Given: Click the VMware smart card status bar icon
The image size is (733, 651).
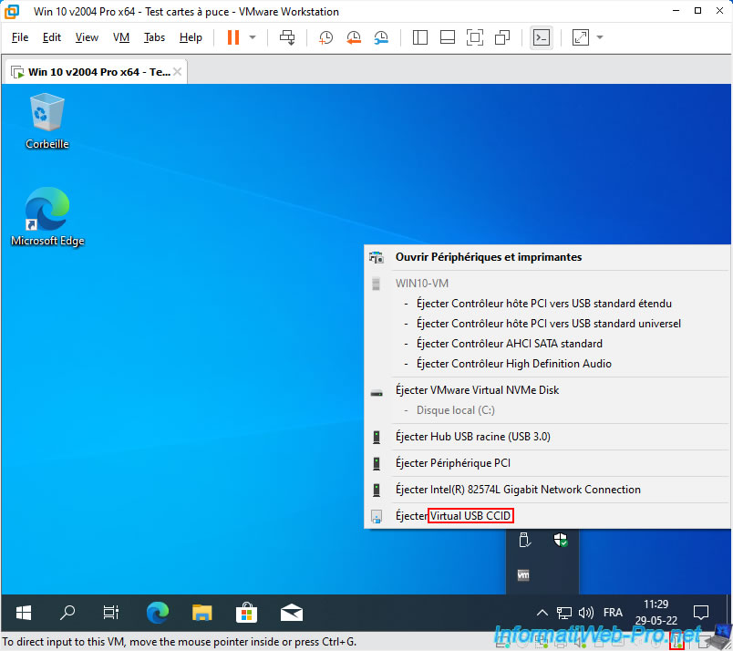Looking at the screenshot, I should point(676,641).
